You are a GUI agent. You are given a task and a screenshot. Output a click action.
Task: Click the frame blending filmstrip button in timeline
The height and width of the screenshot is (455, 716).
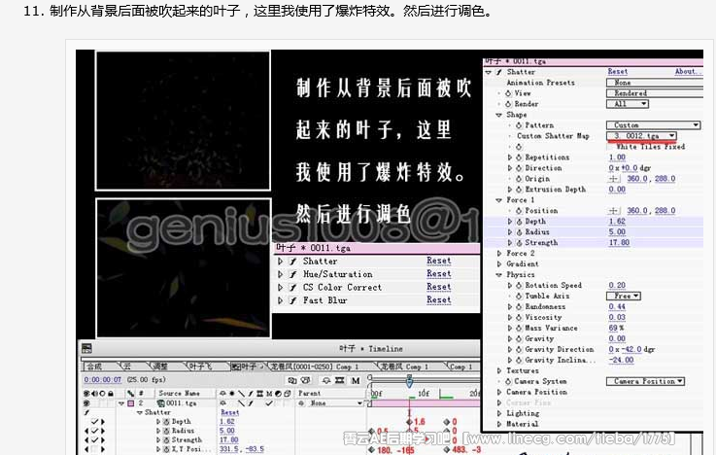(340, 380)
